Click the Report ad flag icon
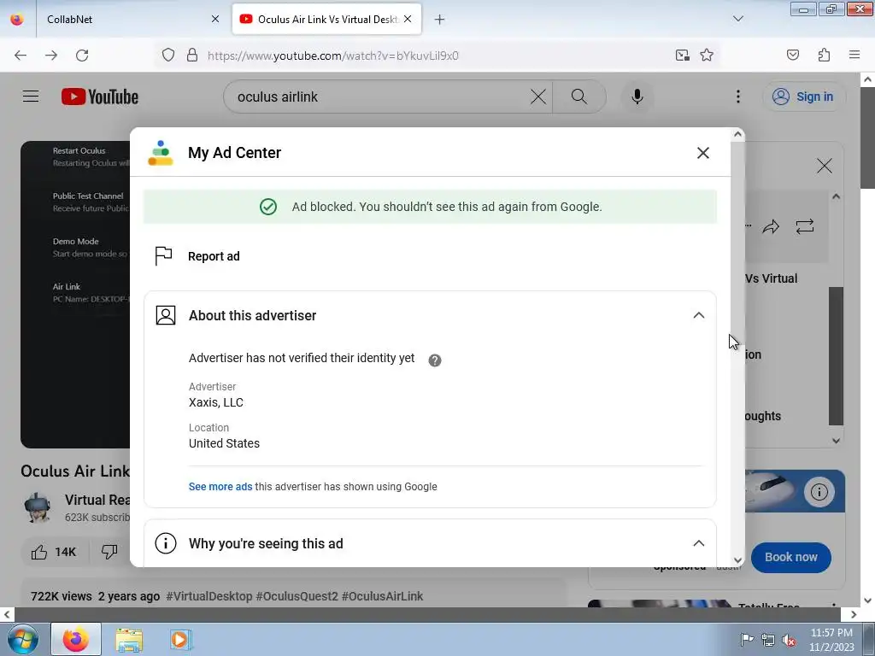Image resolution: width=875 pixels, height=656 pixels. pos(163,256)
